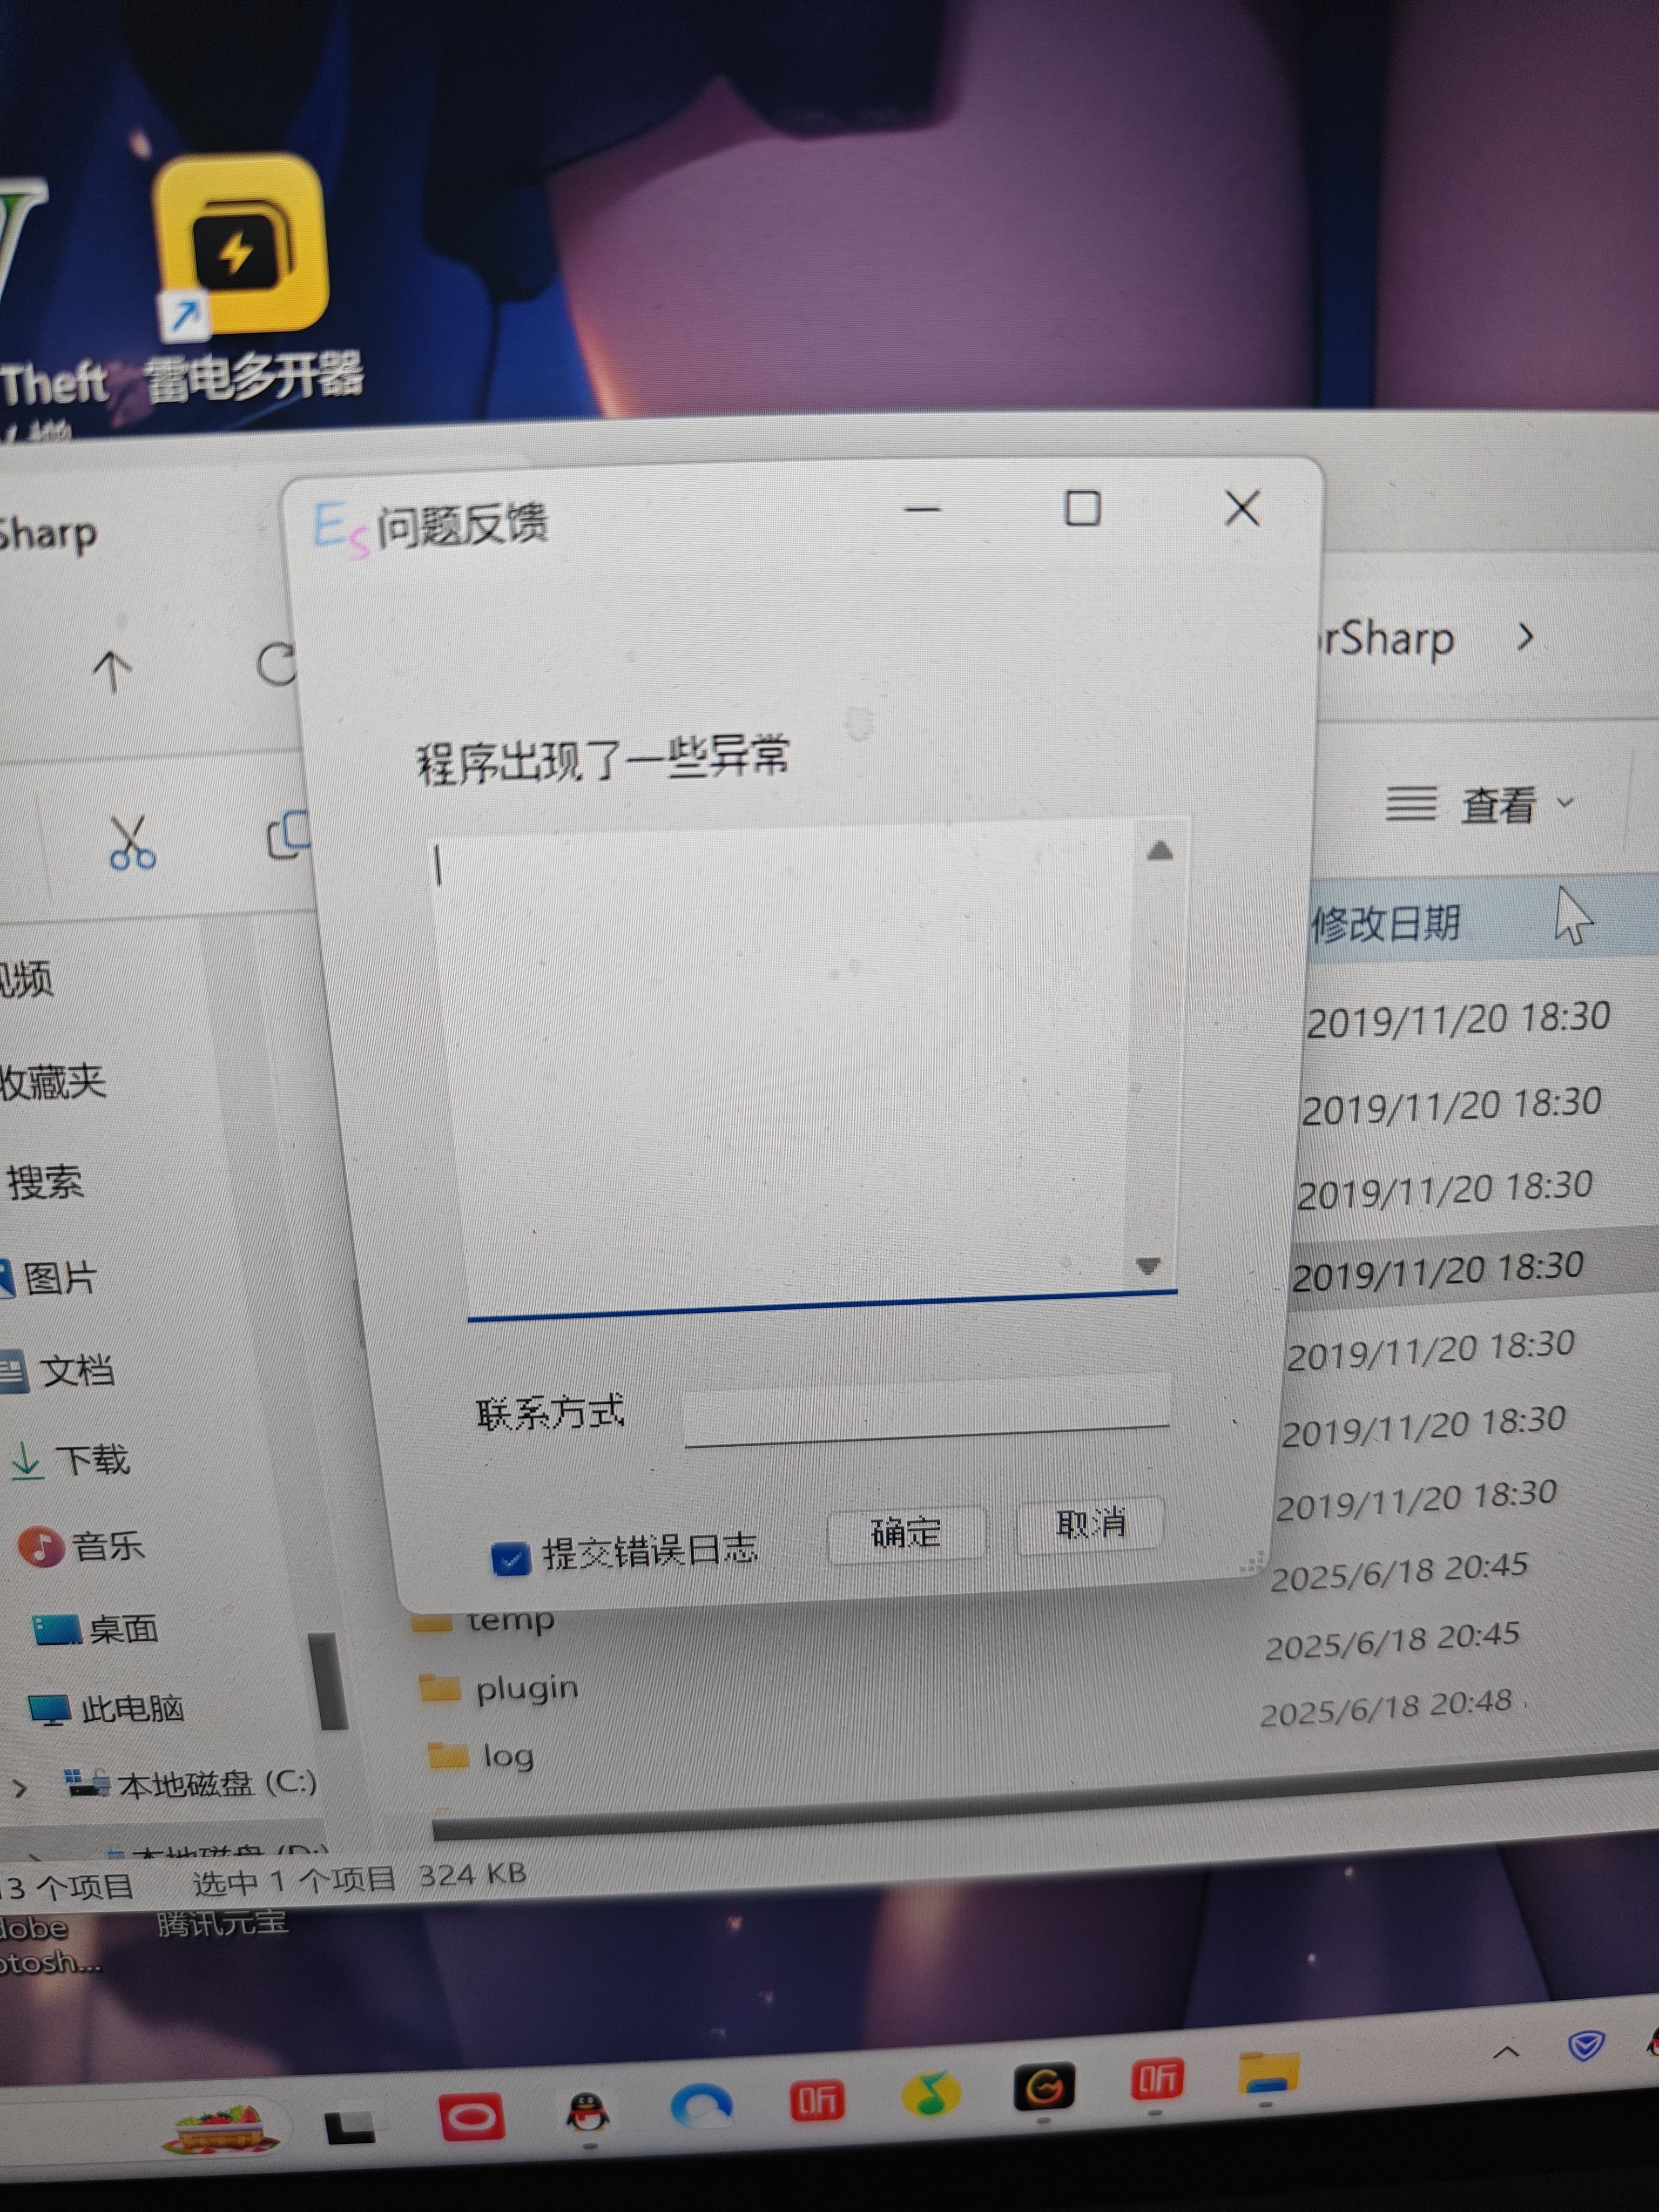Open the 腾讯元宝 desktop icon
The height and width of the screenshot is (2212, 1659).
coord(222,1923)
